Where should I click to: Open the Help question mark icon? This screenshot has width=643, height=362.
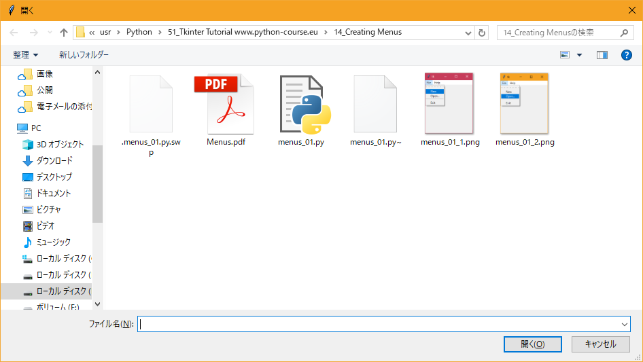(627, 55)
